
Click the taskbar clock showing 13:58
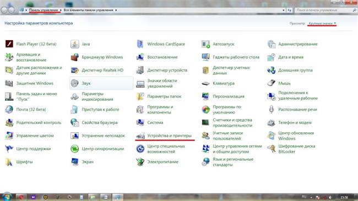pyautogui.click(x=344, y=197)
